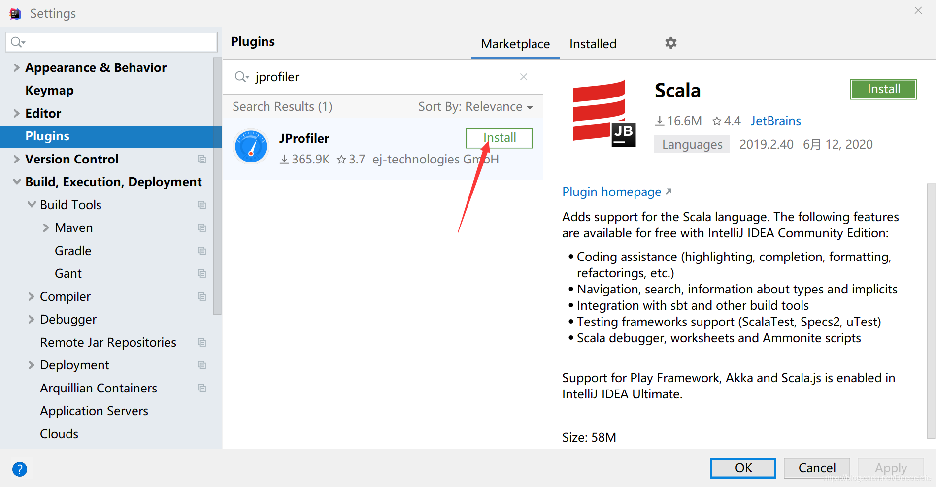Viewport: 936px width, 487px height.
Task: Select Keymap in settings tree
Action: tap(49, 91)
